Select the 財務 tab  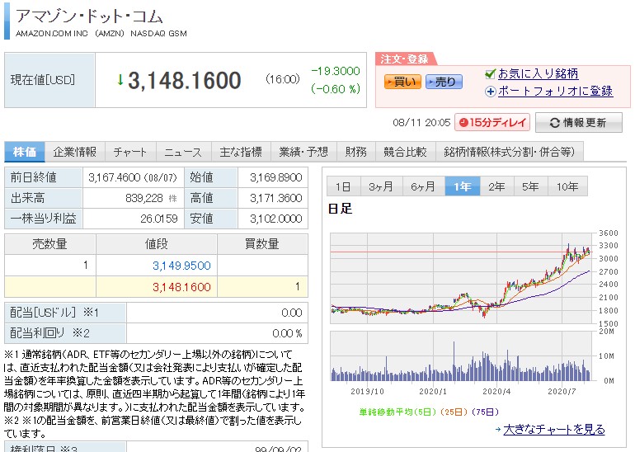(x=356, y=152)
